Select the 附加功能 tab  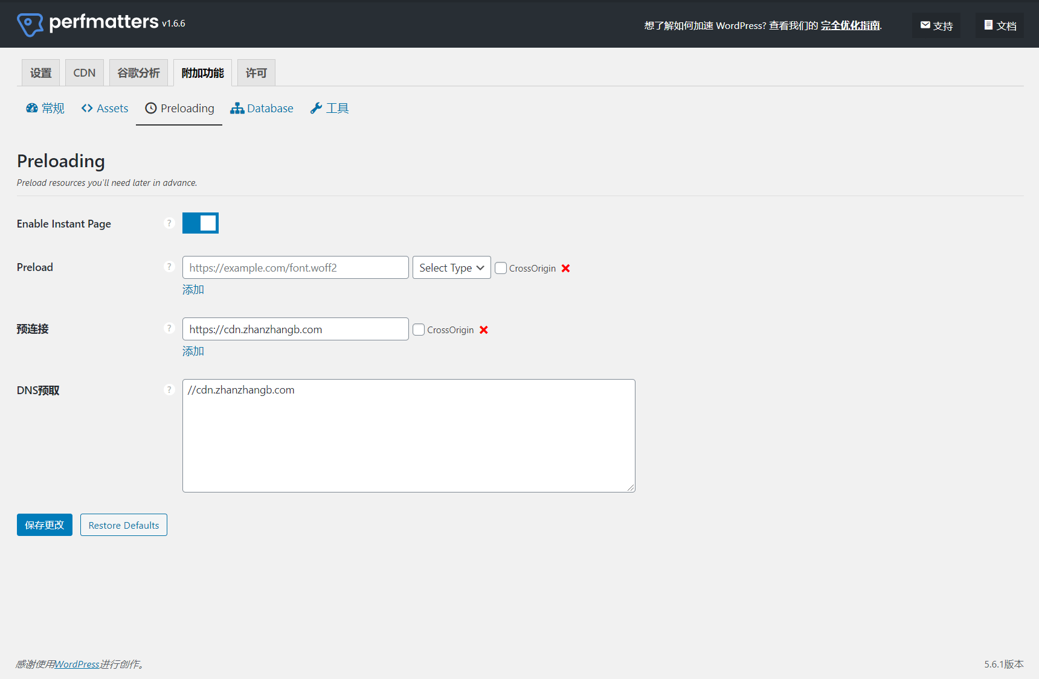point(202,73)
